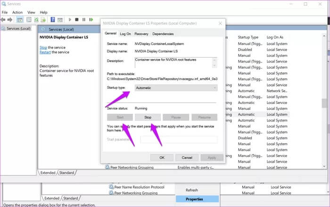Click the Start Service play icon
This screenshot has width=330, height=207.
[70, 20]
